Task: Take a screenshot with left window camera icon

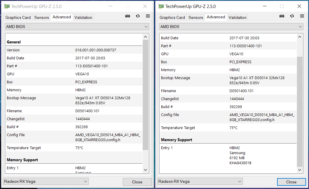Action: pos(128,16)
